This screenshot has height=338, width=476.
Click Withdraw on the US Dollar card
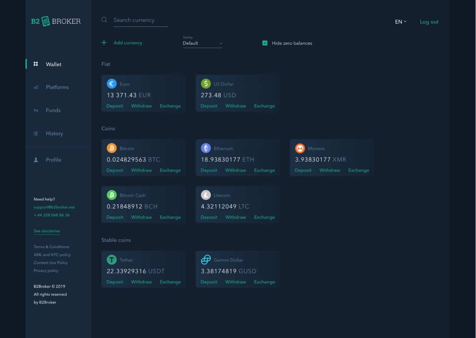pos(235,106)
